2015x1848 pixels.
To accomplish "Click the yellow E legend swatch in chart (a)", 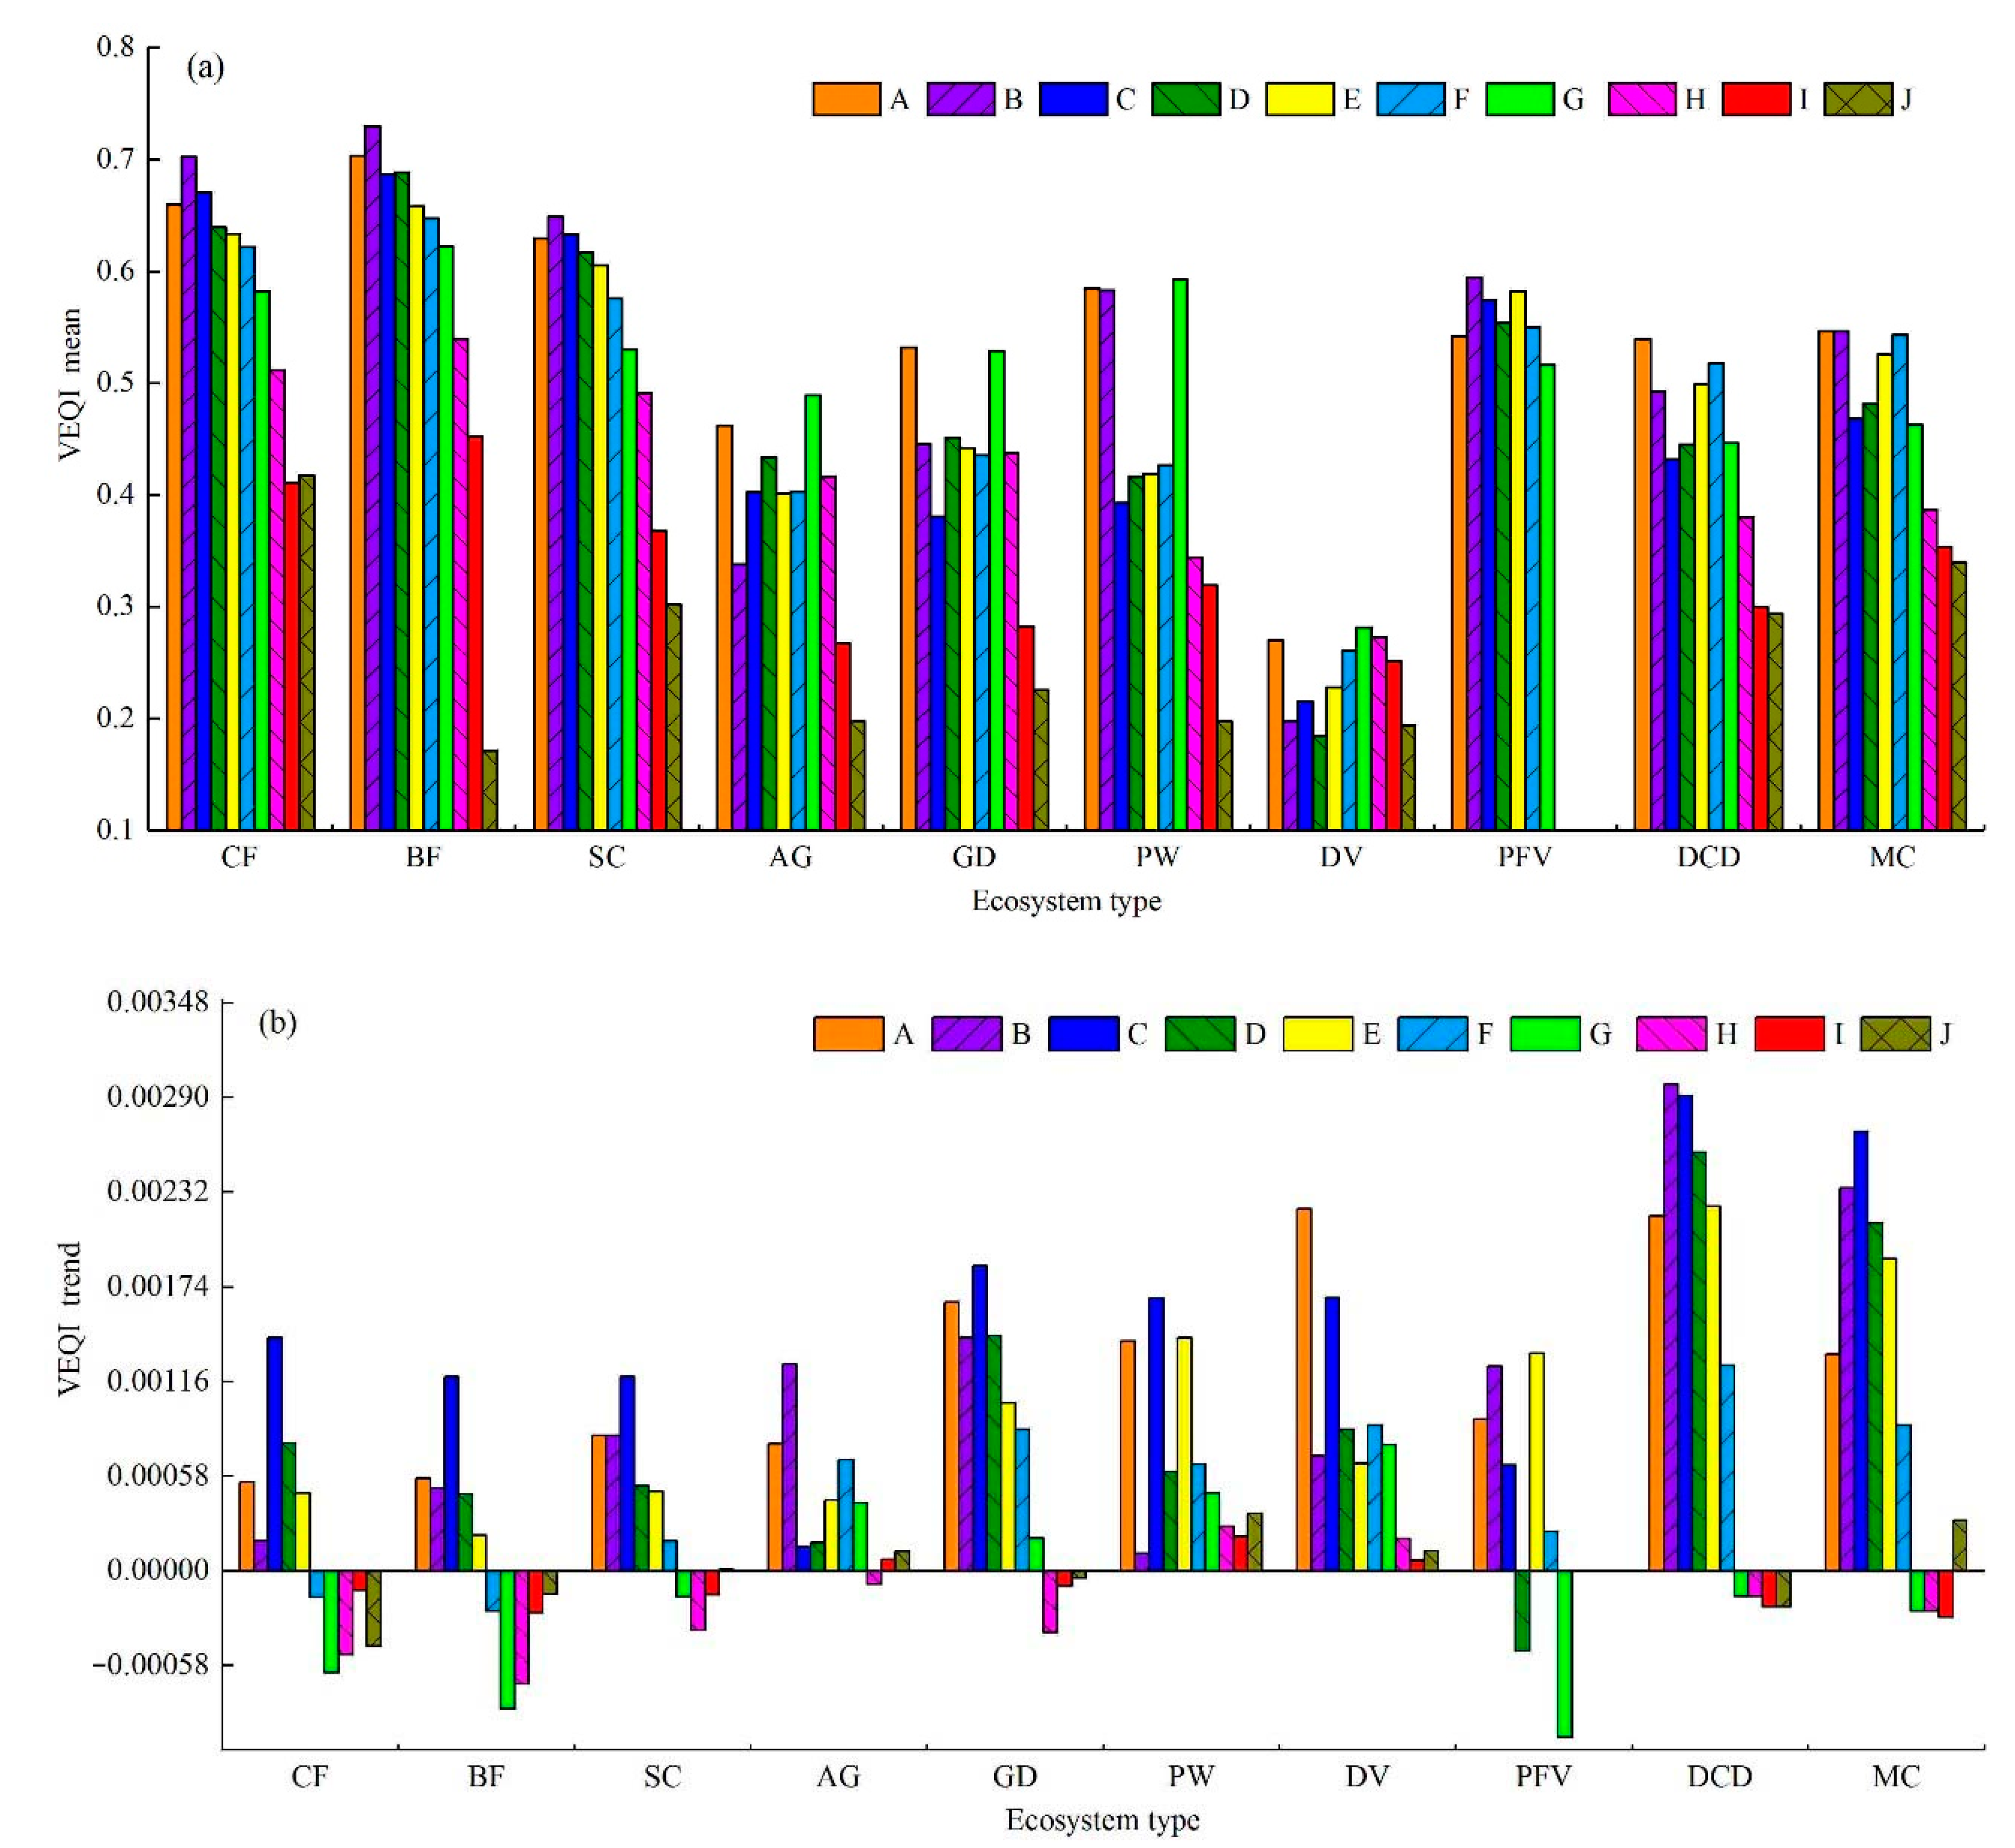I will click(x=1299, y=99).
